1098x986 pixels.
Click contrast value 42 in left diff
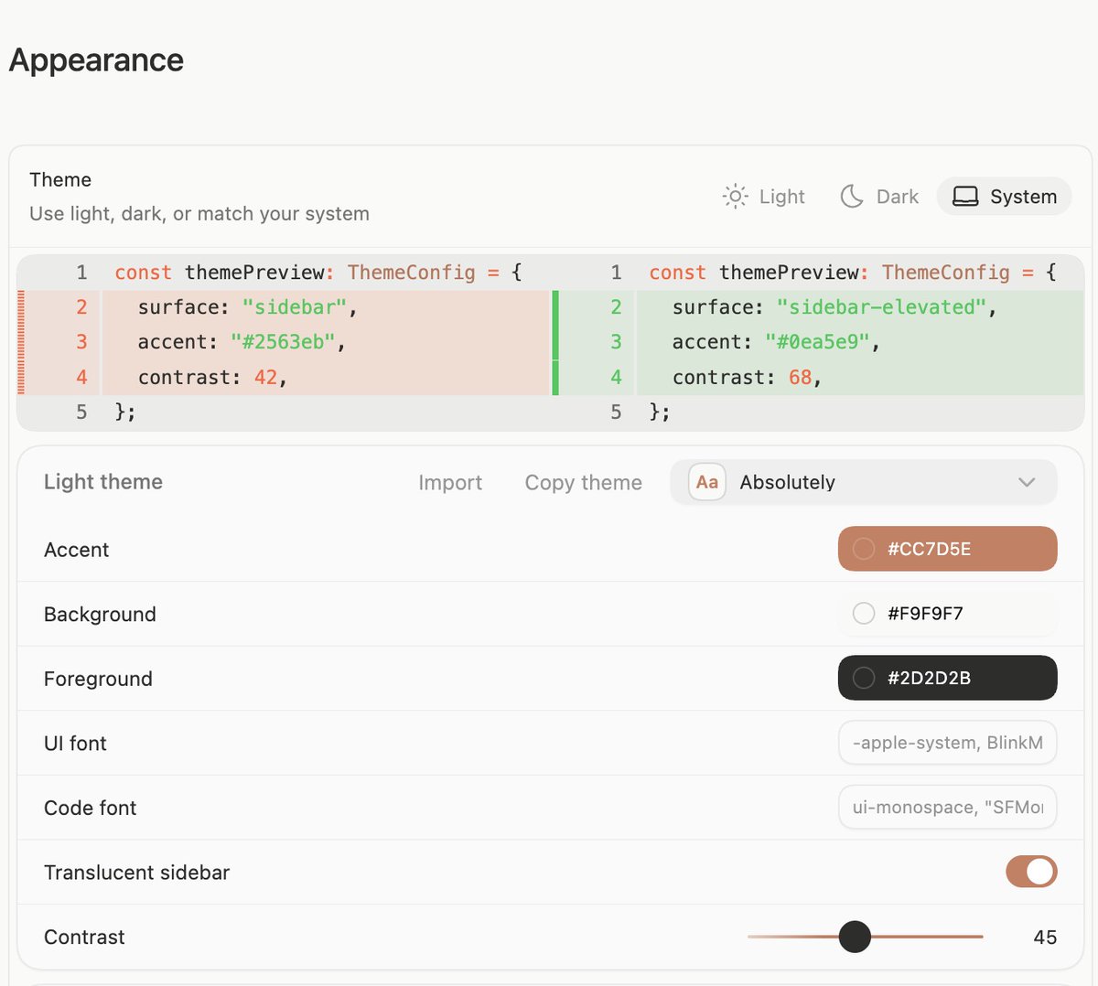tap(265, 377)
